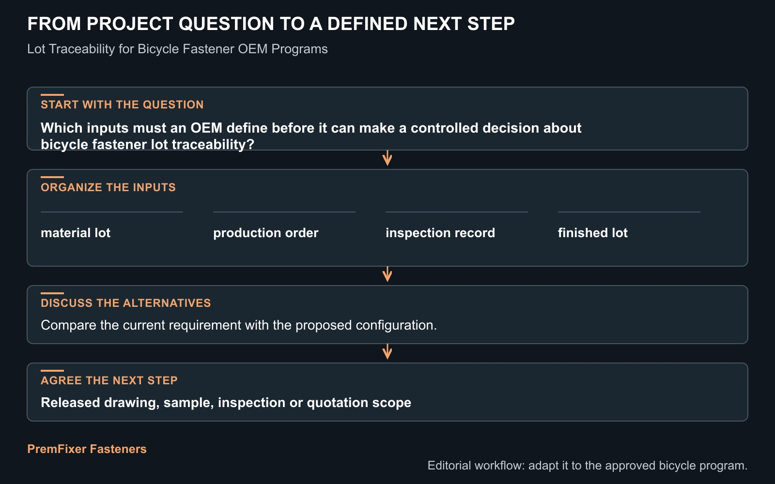The image size is (775, 484).
Task: Click the 'Agree the Next Step' heading
Action: (x=109, y=380)
